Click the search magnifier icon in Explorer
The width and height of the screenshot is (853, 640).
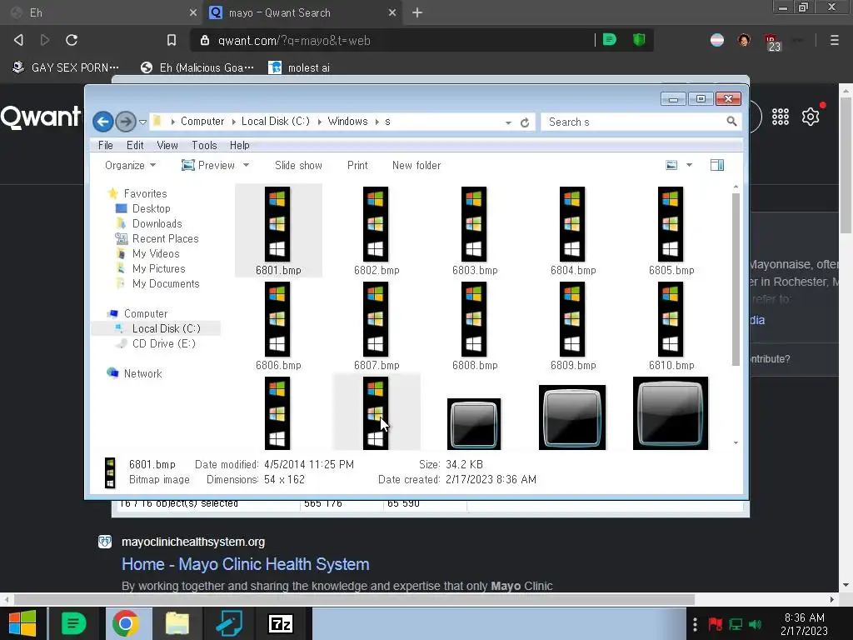(x=731, y=122)
